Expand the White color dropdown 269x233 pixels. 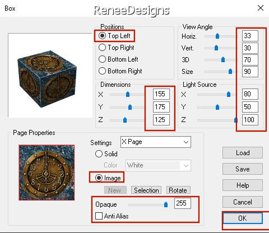pos(158,165)
